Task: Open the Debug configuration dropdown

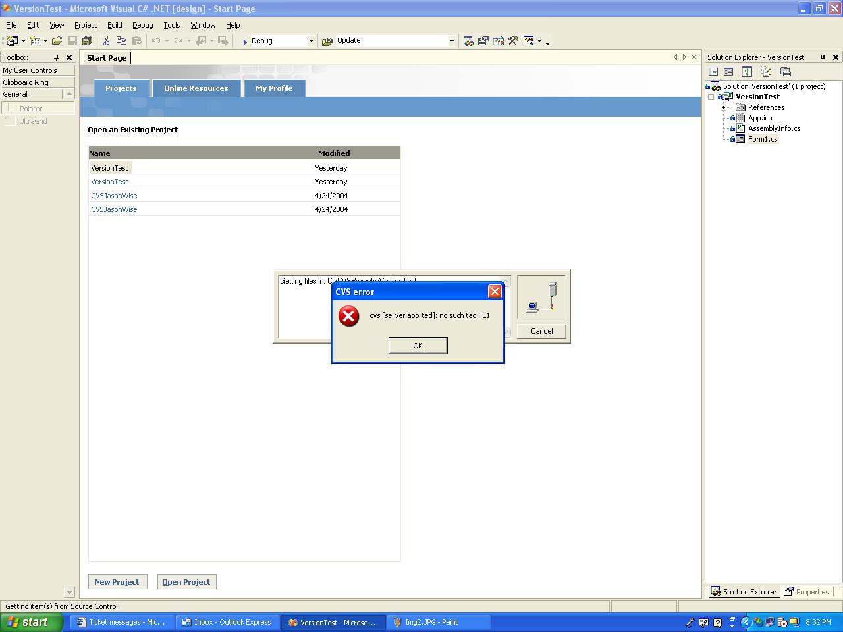Action: click(311, 41)
